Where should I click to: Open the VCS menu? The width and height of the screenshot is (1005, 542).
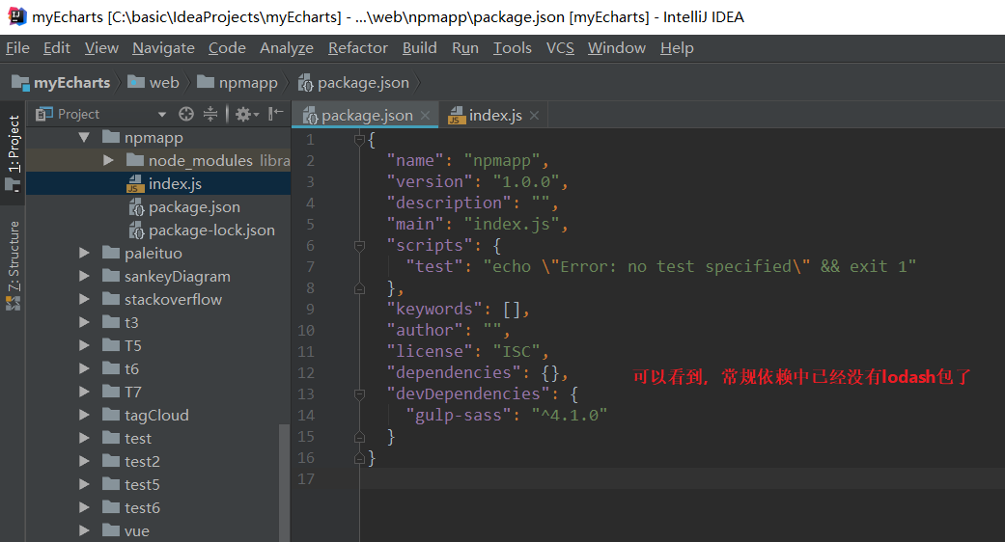click(560, 48)
